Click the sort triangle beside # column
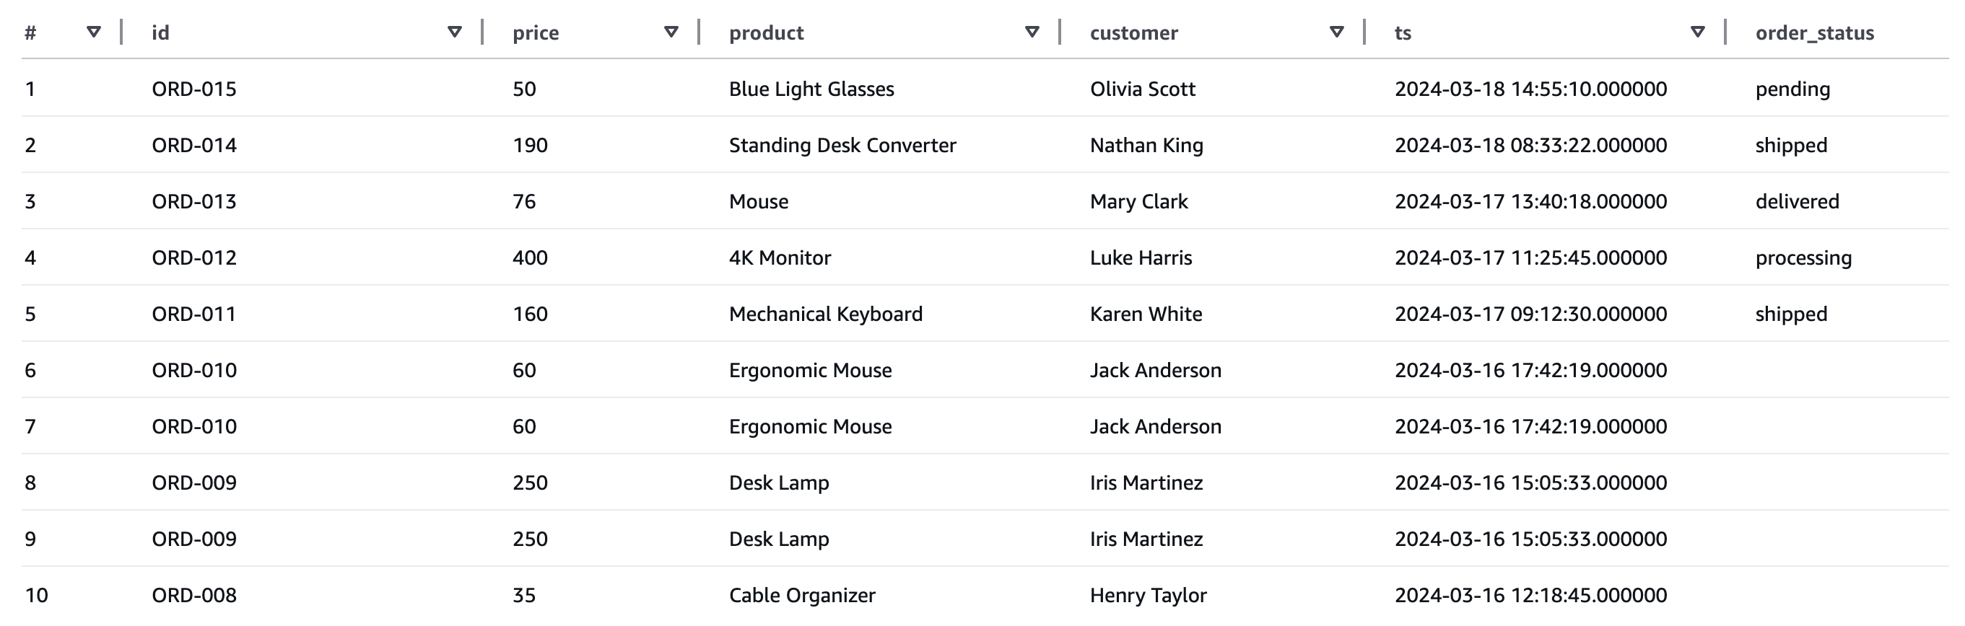Viewport: 1965px width, 626px height. pyautogui.click(x=94, y=32)
